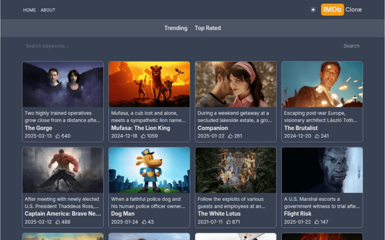Click the date 2021-07-11 on The White Lotus
The width and height of the screenshot is (385, 240).
point(210,222)
